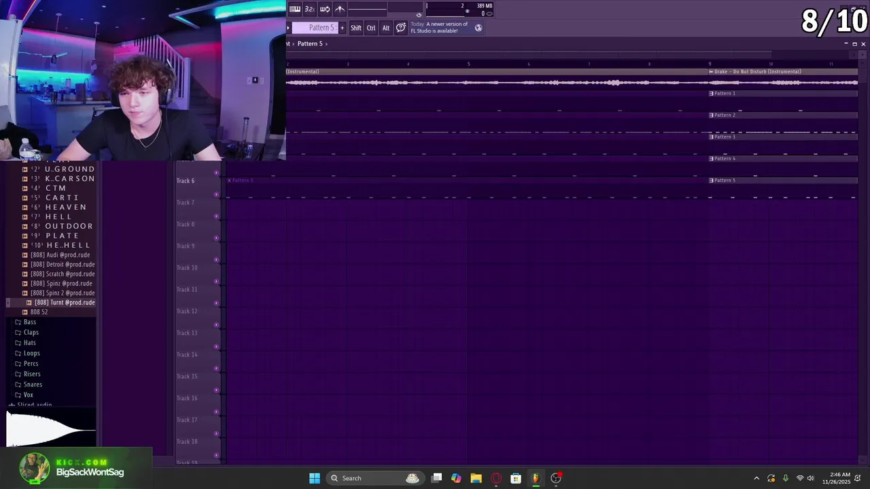
Task: Open the newer FL Studio version notice
Action: [447, 27]
